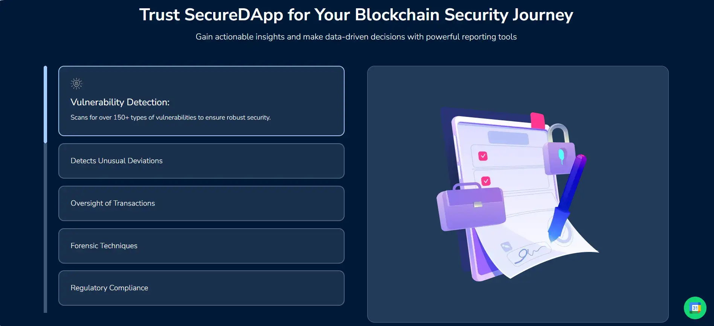Open the Regulatory Compliance section
Image resolution: width=714 pixels, height=326 pixels.
pos(201,288)
